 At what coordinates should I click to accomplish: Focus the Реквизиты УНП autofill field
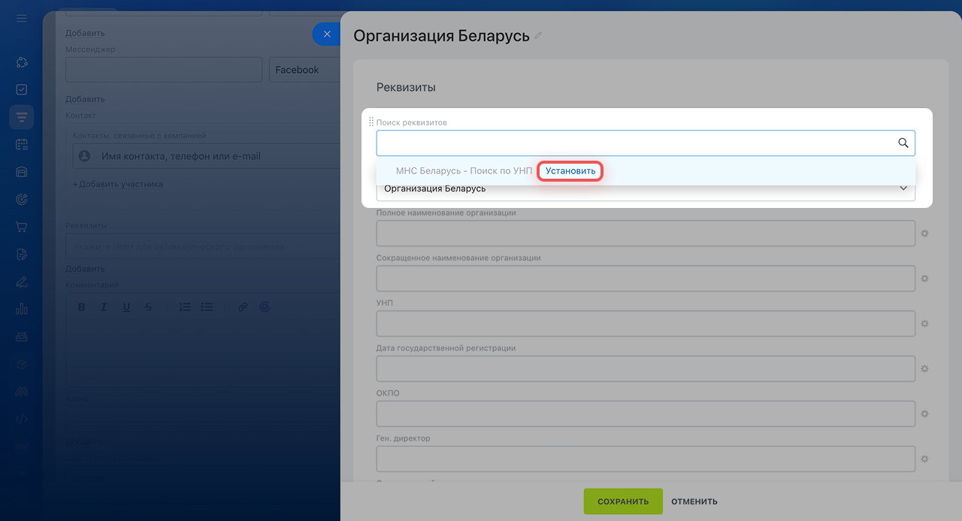point(203,247)
